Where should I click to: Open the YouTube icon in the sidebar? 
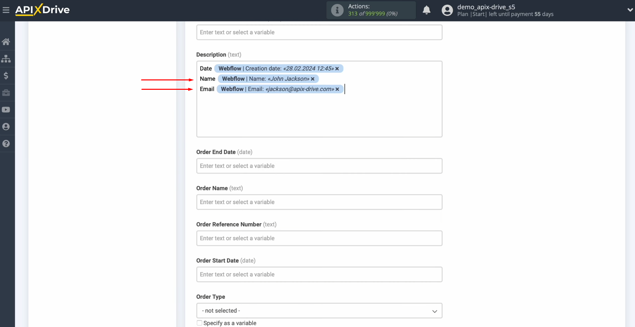click(7, 110)
